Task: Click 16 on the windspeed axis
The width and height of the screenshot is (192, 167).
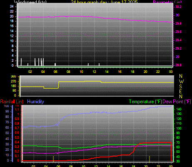Action: point(12,26)
